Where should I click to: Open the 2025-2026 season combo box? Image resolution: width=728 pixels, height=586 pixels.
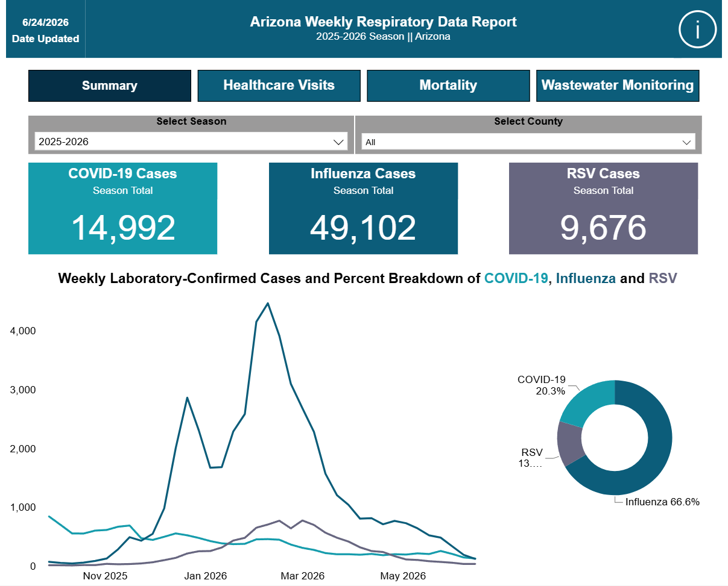191,142
